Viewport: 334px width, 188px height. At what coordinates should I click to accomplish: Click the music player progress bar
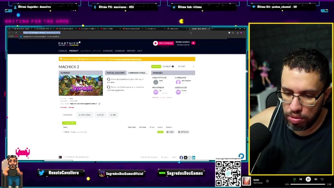308,184
